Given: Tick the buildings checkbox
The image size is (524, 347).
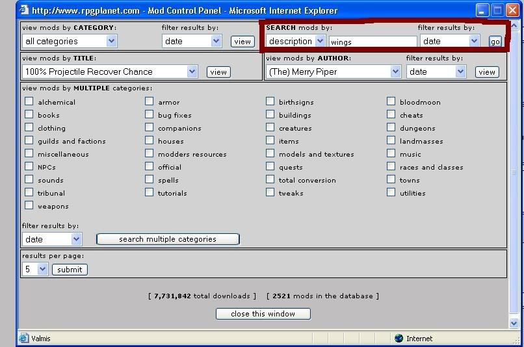Looking at the screenshot, I should (x=270, y=114).
